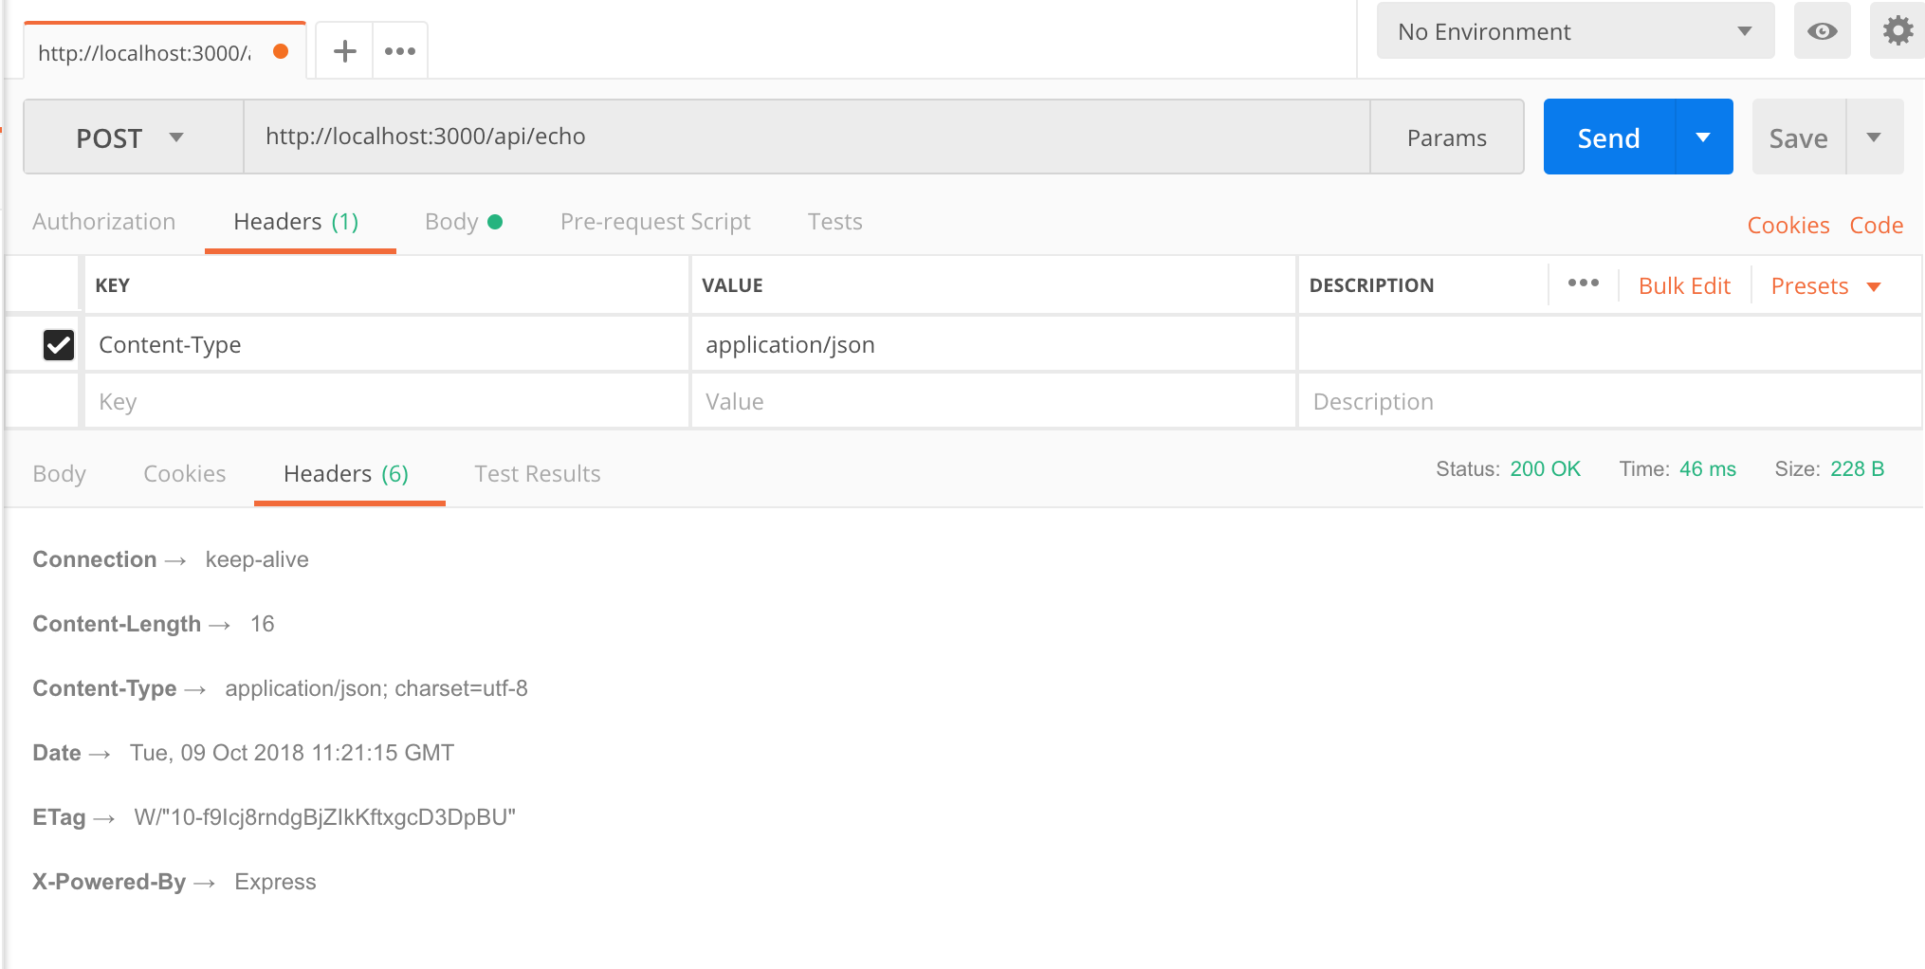Click the environment quick look eye icon
The image size is (1925, 969).
pos(1822,31)
